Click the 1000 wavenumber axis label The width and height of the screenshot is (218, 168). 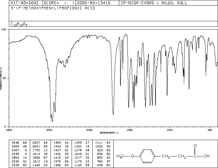pos(170,130)
